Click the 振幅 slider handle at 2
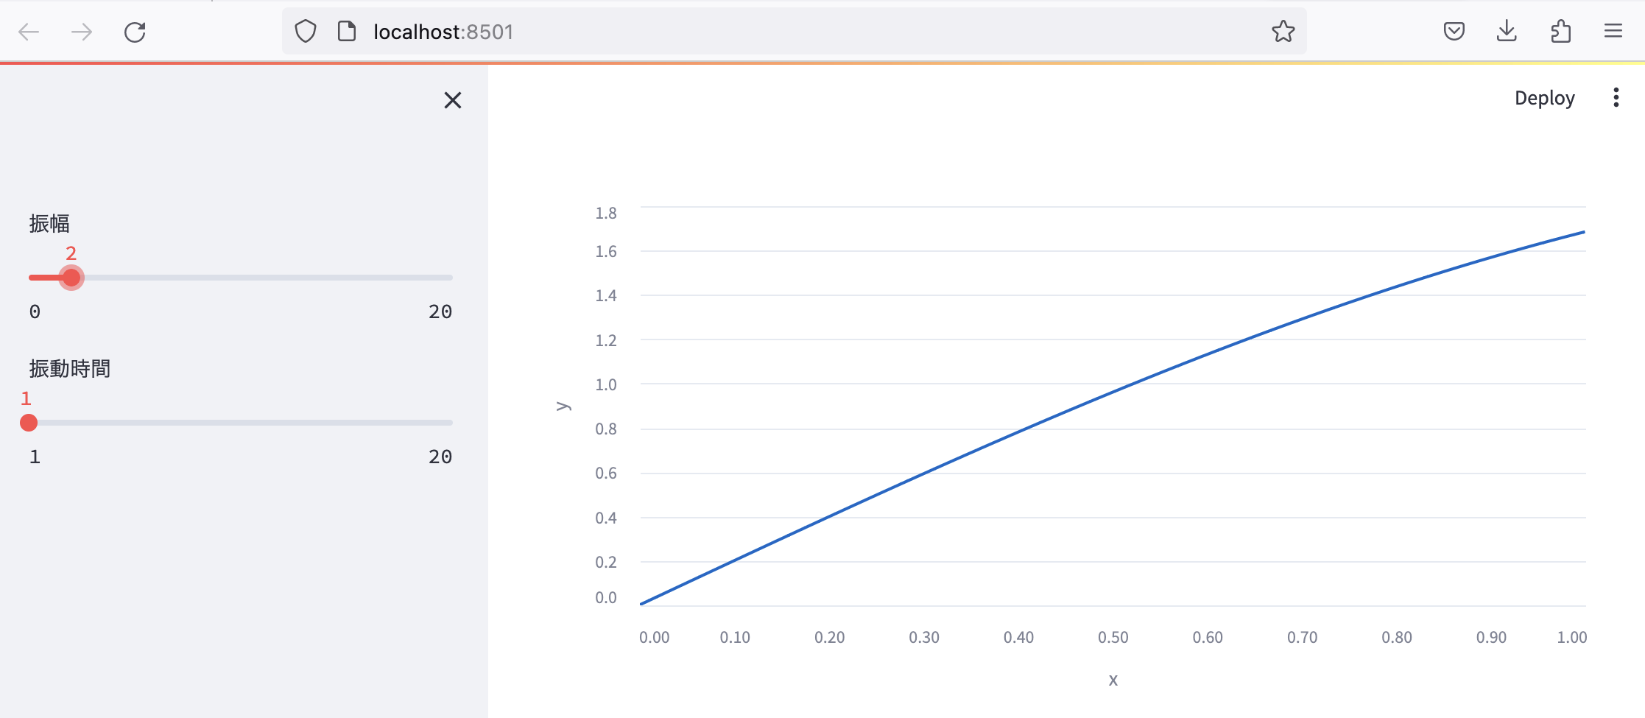 (71, 278)
